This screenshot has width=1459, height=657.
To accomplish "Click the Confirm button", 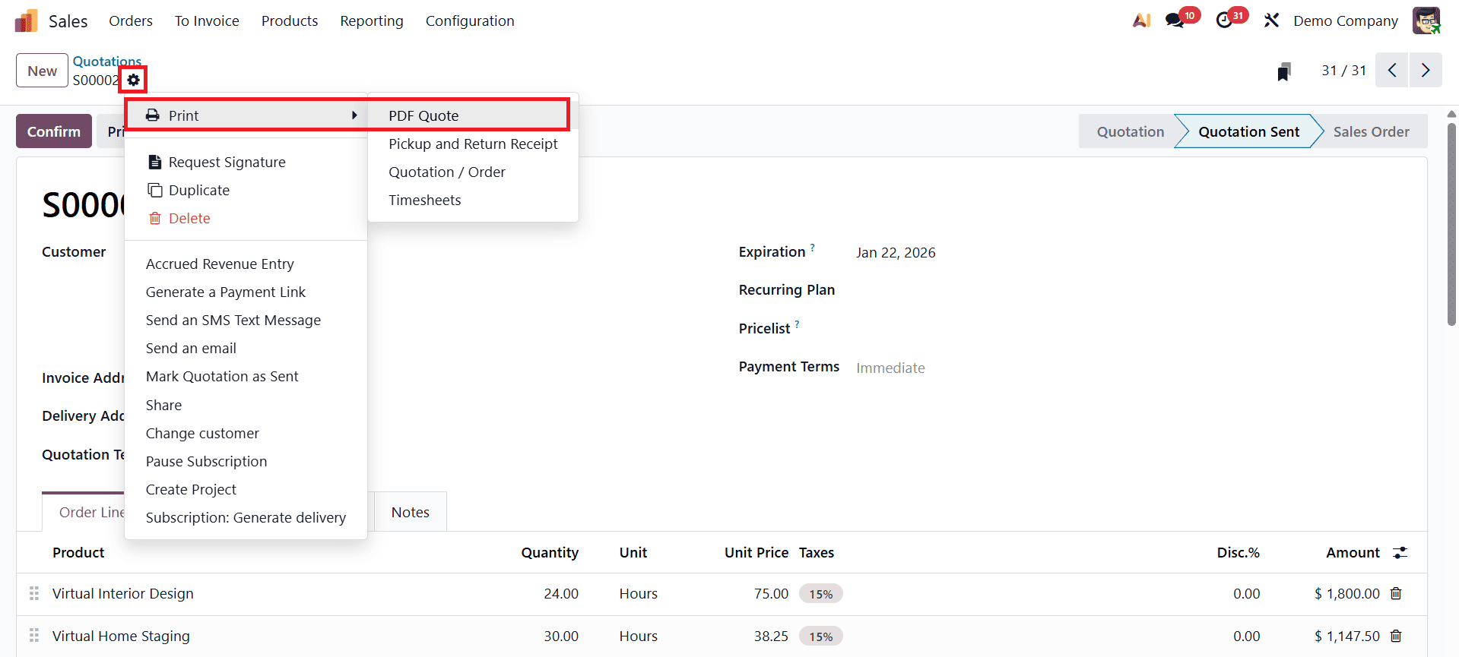I will tap(54, 131).
